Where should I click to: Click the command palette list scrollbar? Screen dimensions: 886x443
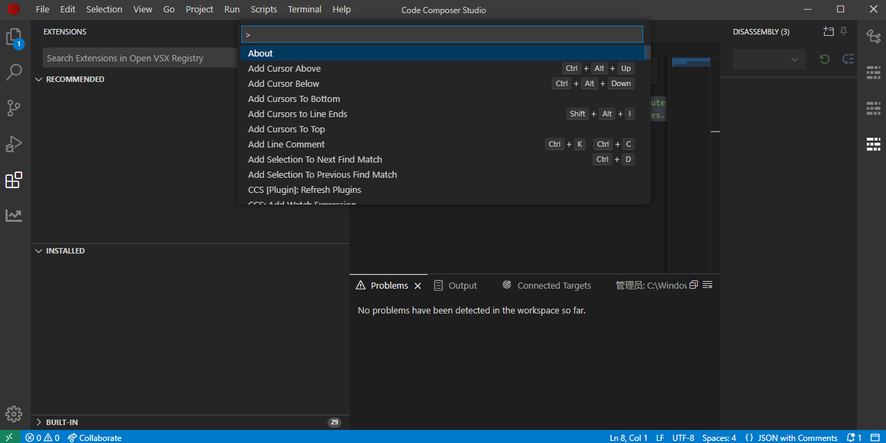click(x=647, y=53)
